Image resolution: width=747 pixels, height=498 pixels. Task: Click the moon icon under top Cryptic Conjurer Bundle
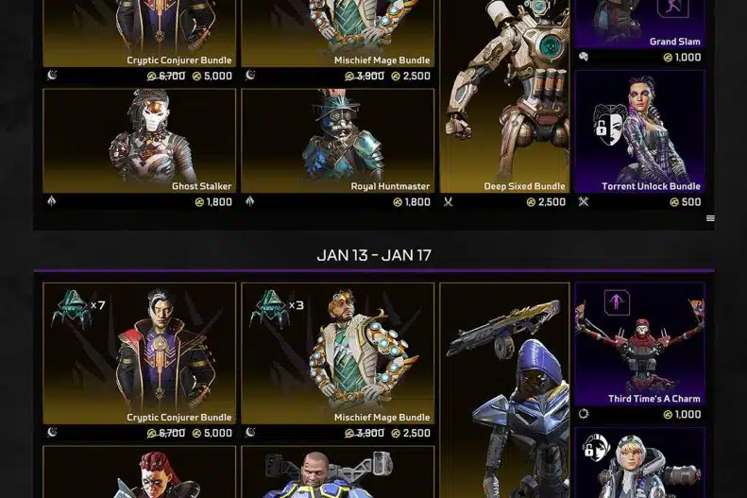pos(52,75)
